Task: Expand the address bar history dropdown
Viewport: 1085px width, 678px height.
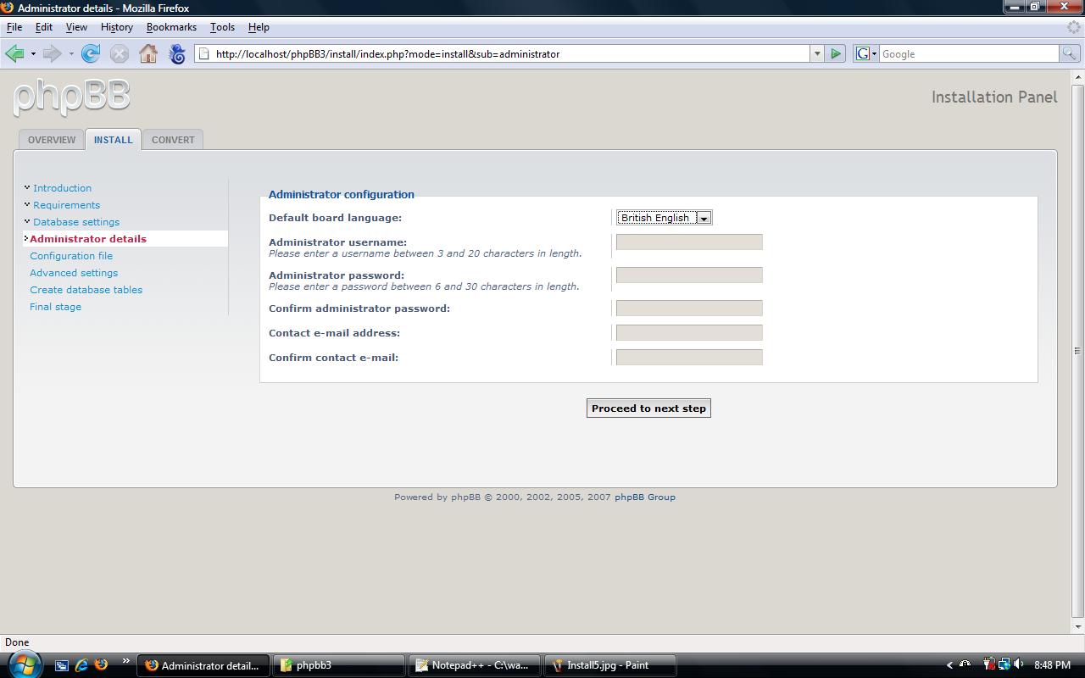Action: click(x=817, y=54)
